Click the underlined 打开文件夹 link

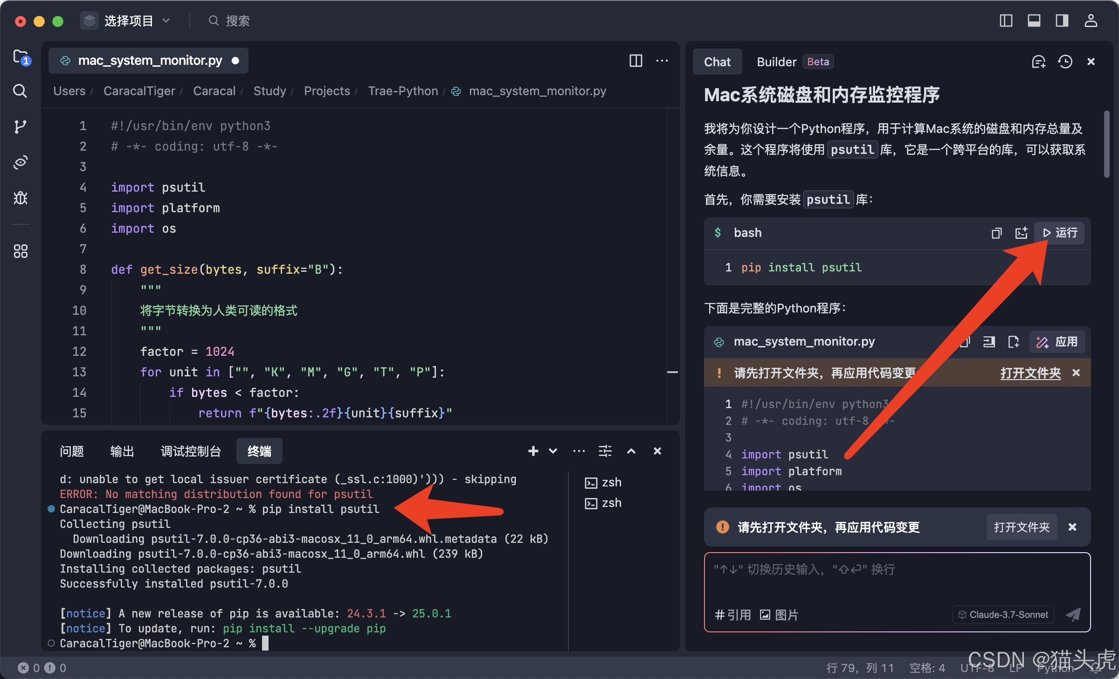pos(1030,373)
